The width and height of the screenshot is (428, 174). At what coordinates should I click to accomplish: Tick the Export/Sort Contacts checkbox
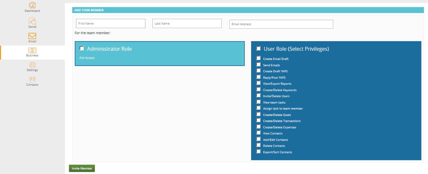click(258, 151)
